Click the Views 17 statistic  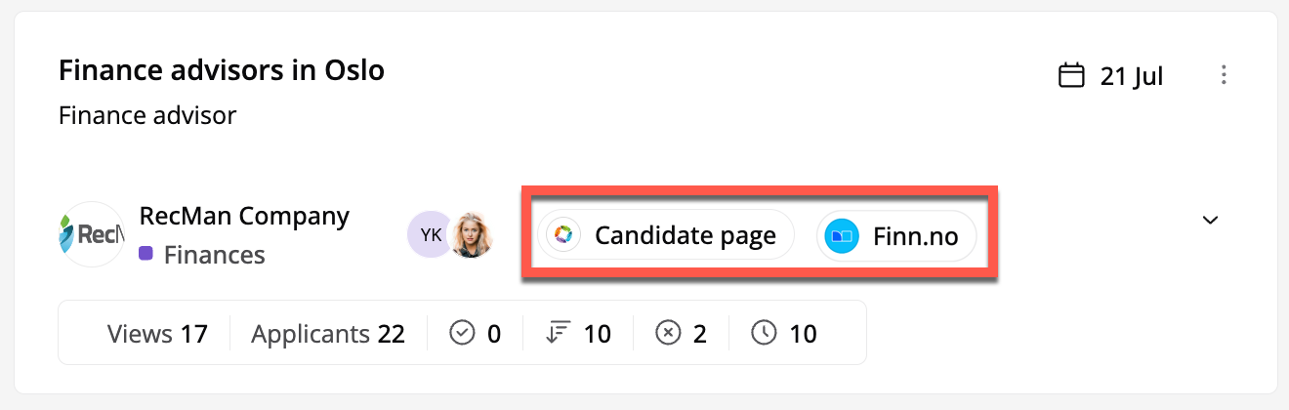pyautogui.click(x=157, y=334)
